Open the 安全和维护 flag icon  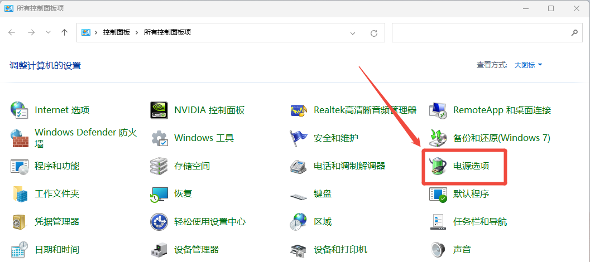(299, 138)
